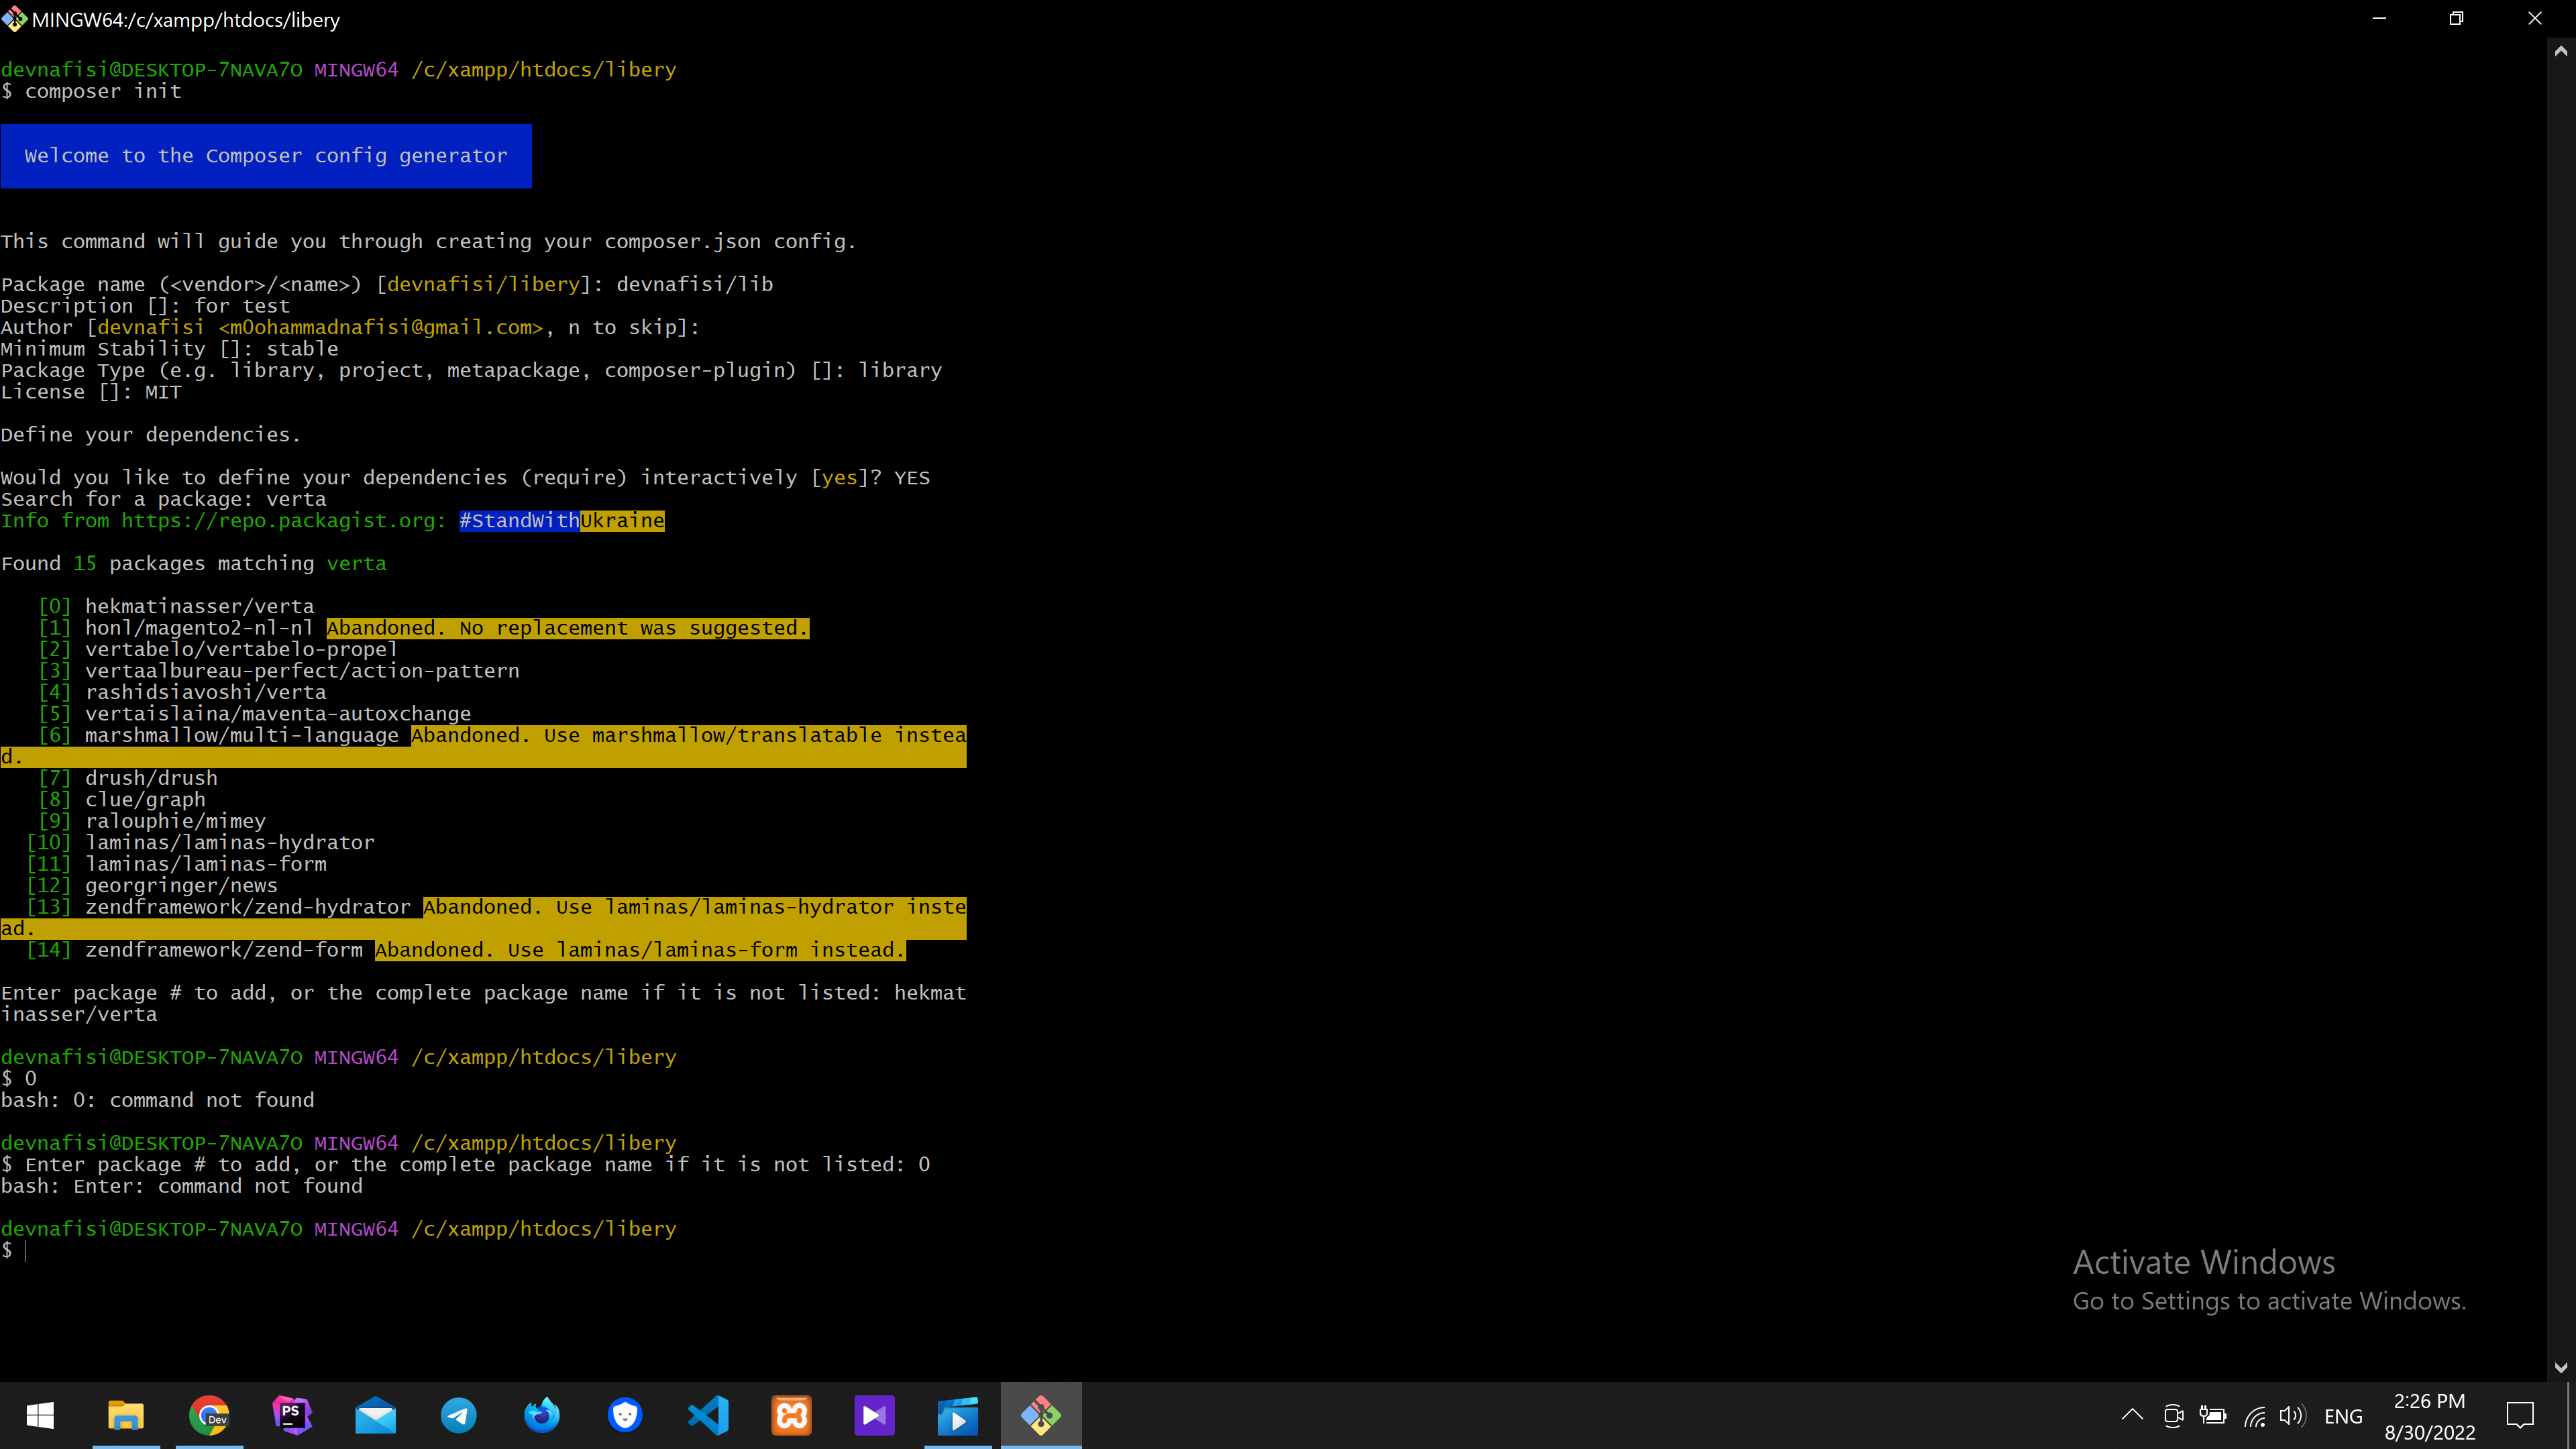Open the clock showing 2:26 PM
Screen dimensions: 2576x1449
[2429, 1416]
